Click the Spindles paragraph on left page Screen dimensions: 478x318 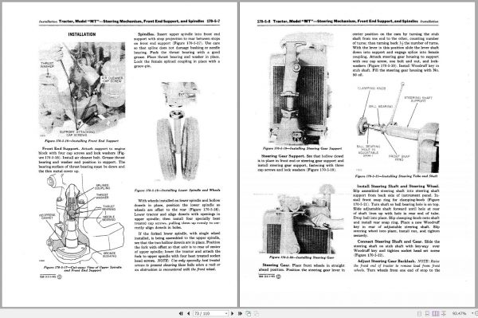pos(177,50)
